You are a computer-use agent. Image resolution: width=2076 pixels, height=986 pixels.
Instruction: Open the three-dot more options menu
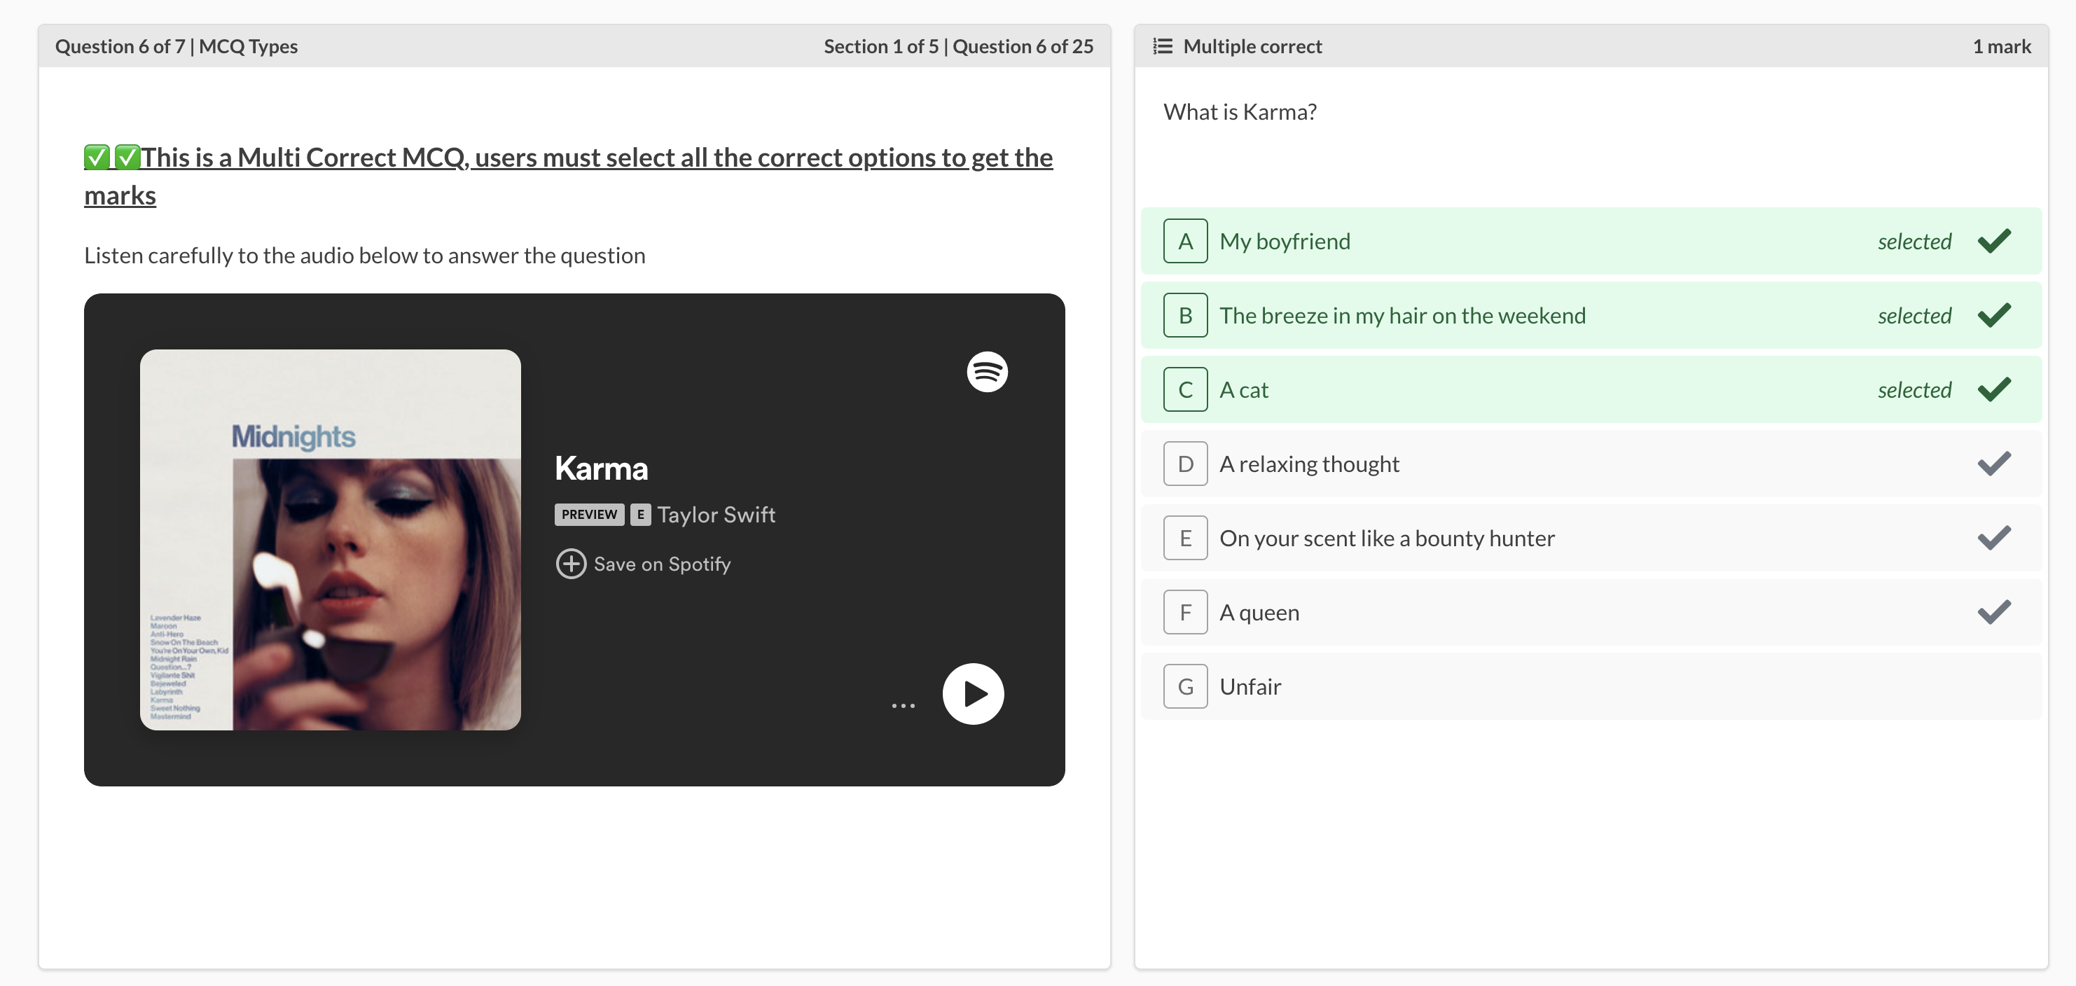[903, 706]
